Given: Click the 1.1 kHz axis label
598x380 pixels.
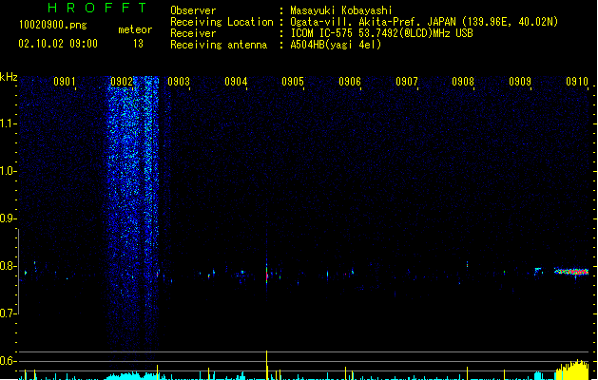Looking at the screenshot, I should click(x=8, y=123).
